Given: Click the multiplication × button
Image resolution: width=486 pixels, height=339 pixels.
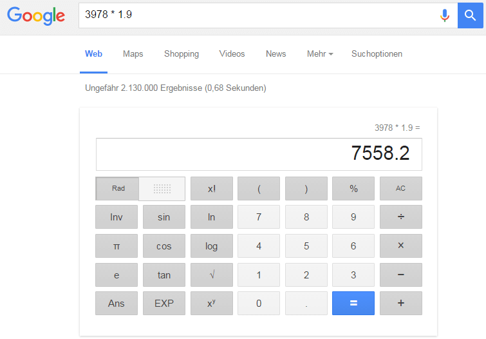Looking at the screenshot, I should [401, 246].
